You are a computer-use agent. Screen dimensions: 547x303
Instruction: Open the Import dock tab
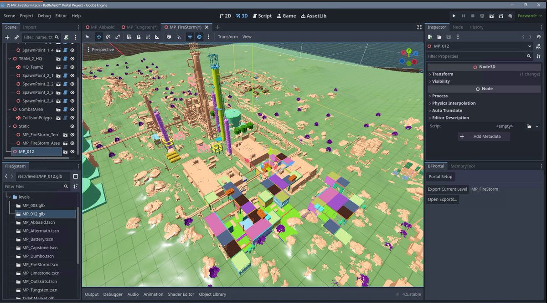click(30, 27)
